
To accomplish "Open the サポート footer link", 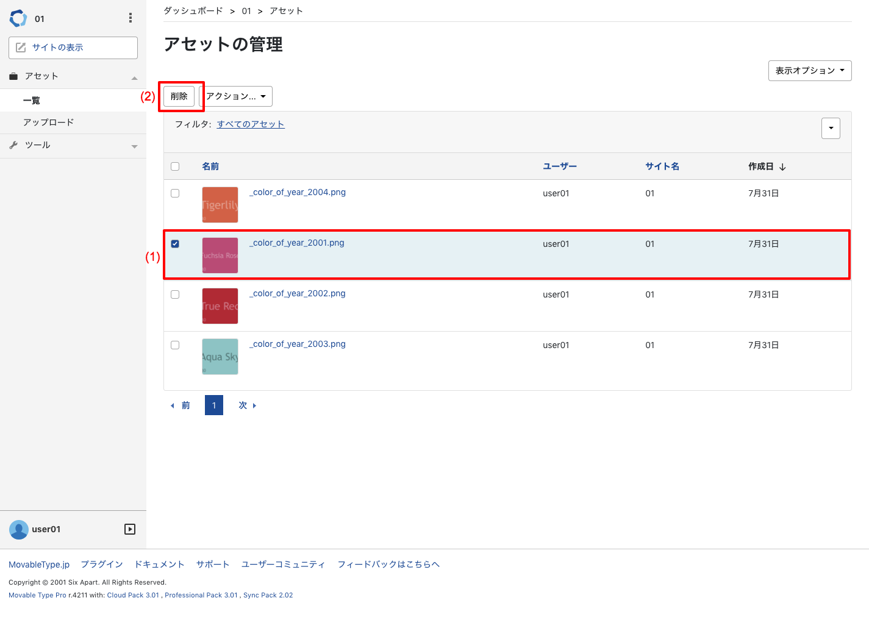I will point(213,565).
